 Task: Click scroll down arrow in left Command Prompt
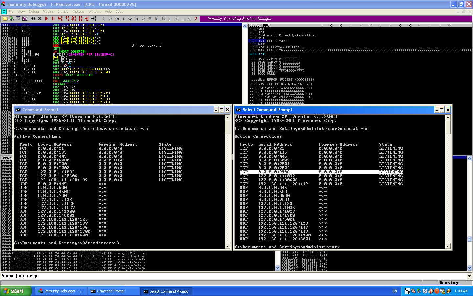pos(227,246)
